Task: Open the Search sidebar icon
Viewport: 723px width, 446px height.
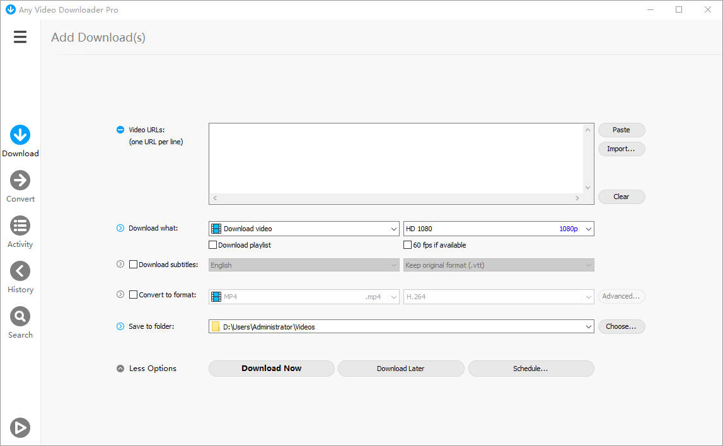Action: click(x=20, y=316)
